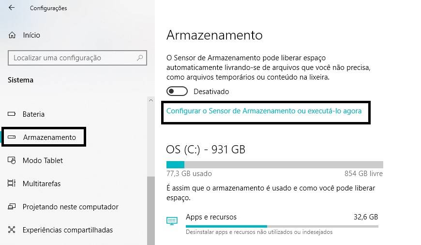Focus the Localizar uma configuração search field
Screen dimensions: 421x245
pos(77,58)
